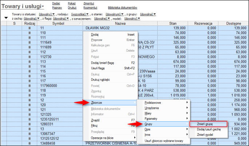
Task: Click the rodzaj icon in row 13488458
Action: point(29,143)
